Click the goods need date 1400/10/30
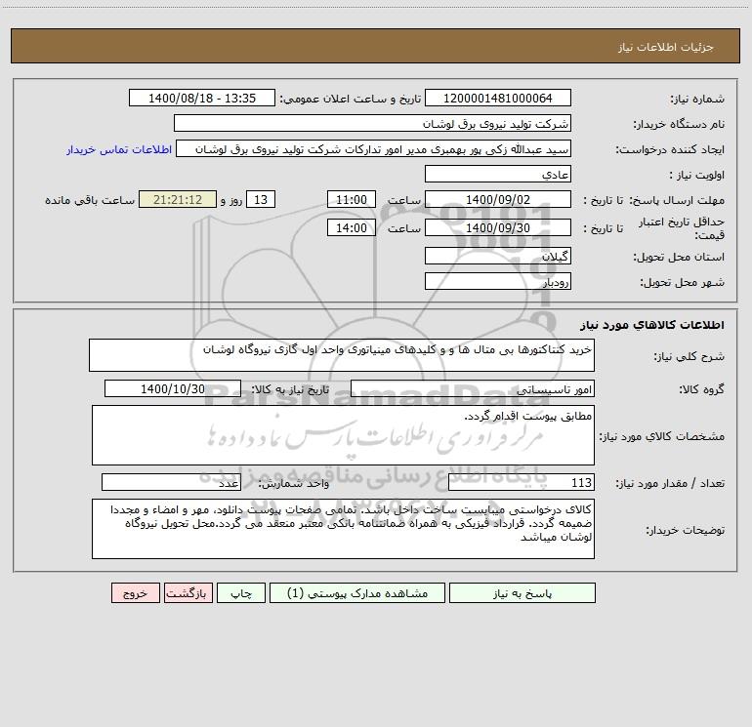Screen dimensions: 752x727 [x=173, y=388]
